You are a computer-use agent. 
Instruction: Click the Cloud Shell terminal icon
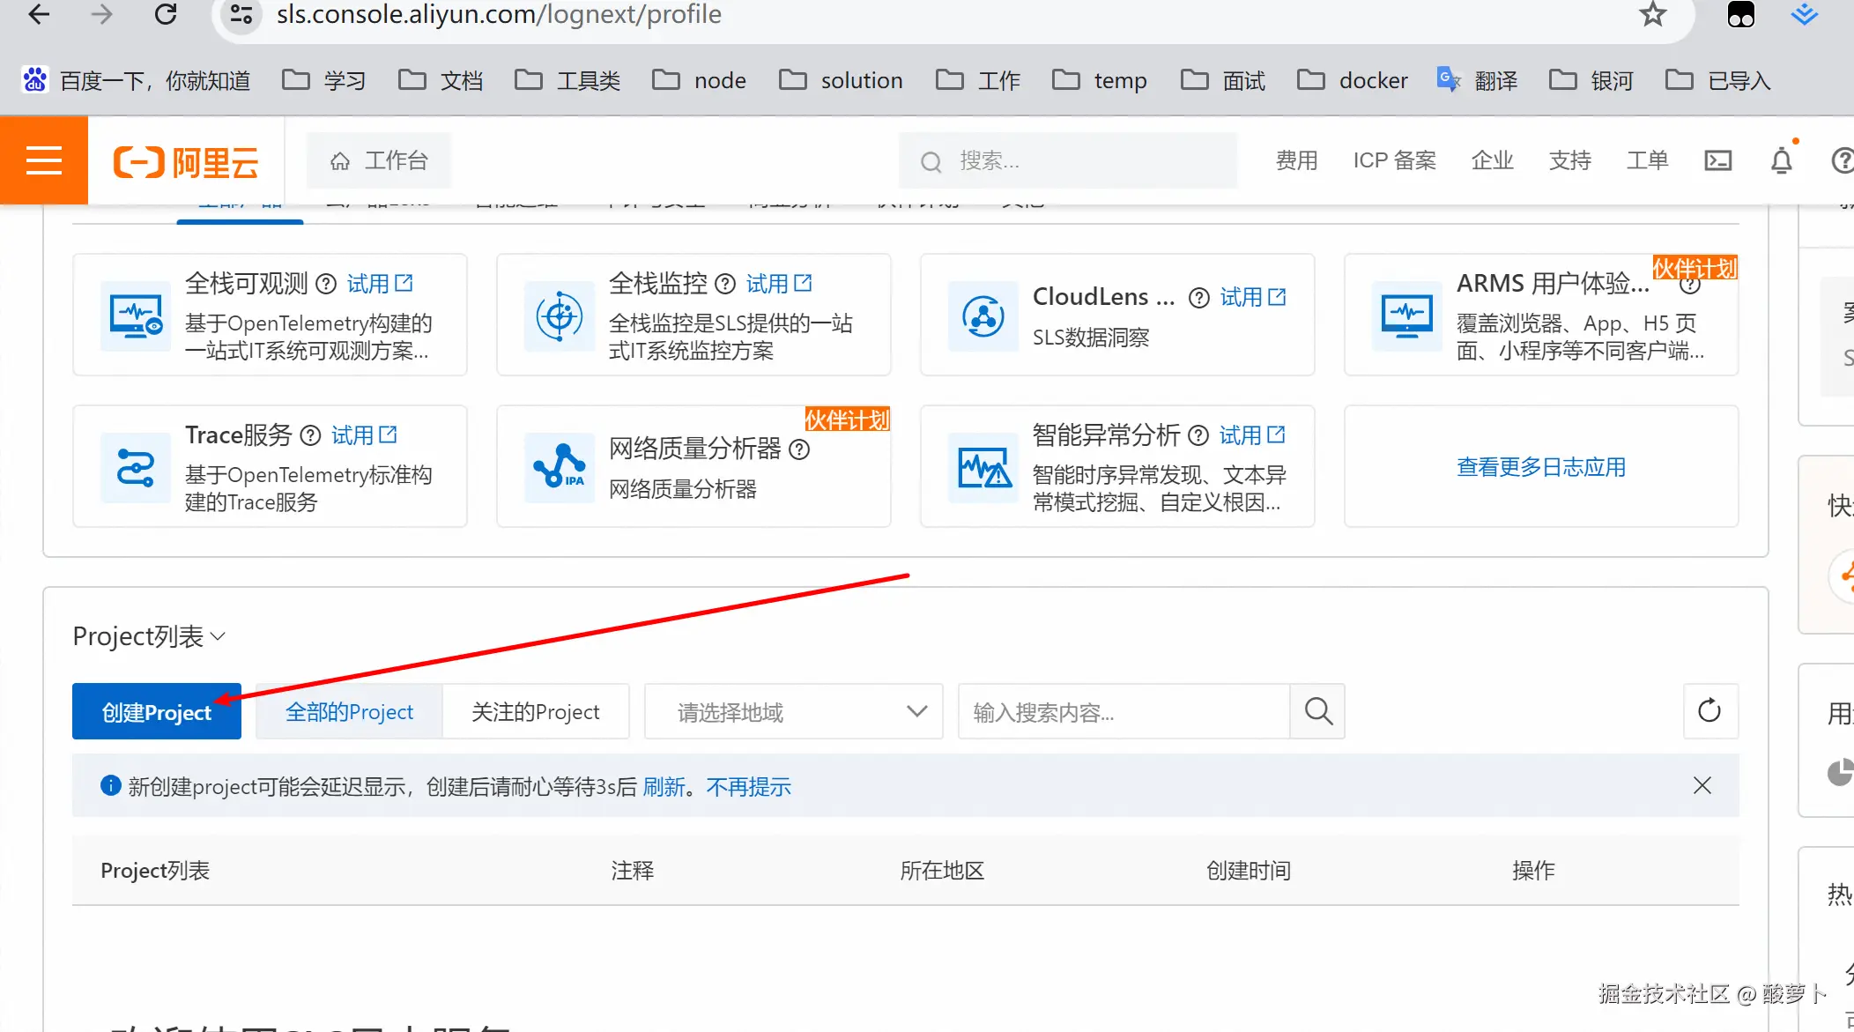click(x=1717, y=161)
